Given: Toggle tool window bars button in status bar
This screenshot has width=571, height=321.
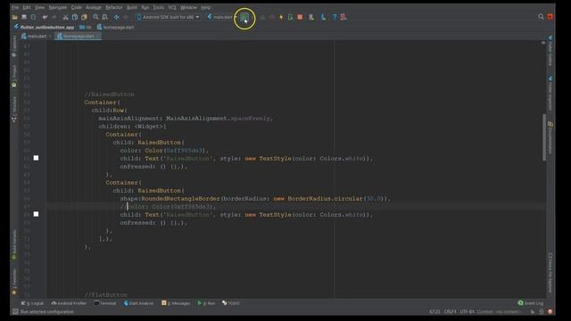Looking at the screenshot, I should click(15, 311).
